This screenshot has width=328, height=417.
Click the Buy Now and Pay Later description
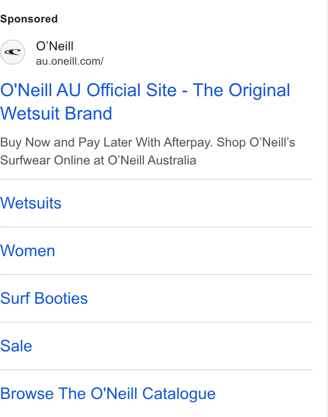coord(148,151)
